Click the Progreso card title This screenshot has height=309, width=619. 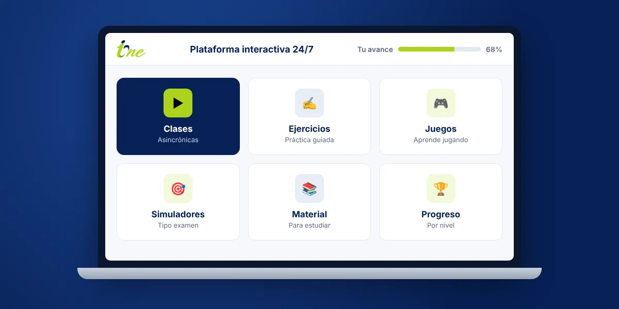[441, 214]
